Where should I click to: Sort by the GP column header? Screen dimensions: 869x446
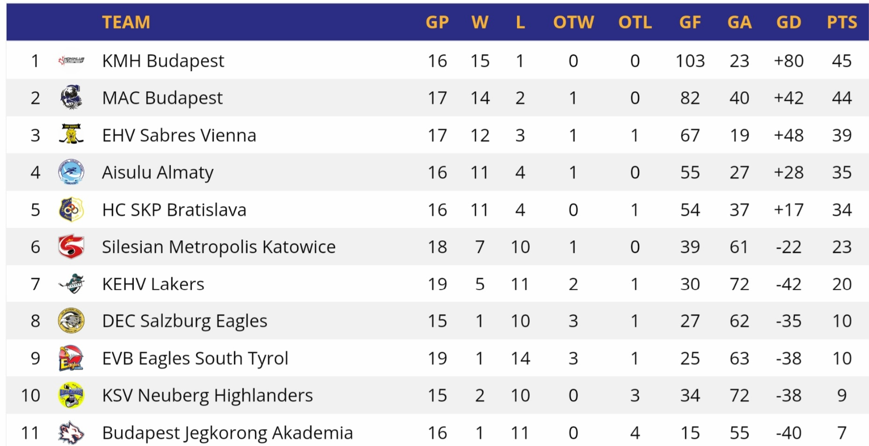(x=437, y=22)
